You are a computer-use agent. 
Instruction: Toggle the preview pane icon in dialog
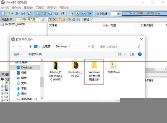point(132,54)
